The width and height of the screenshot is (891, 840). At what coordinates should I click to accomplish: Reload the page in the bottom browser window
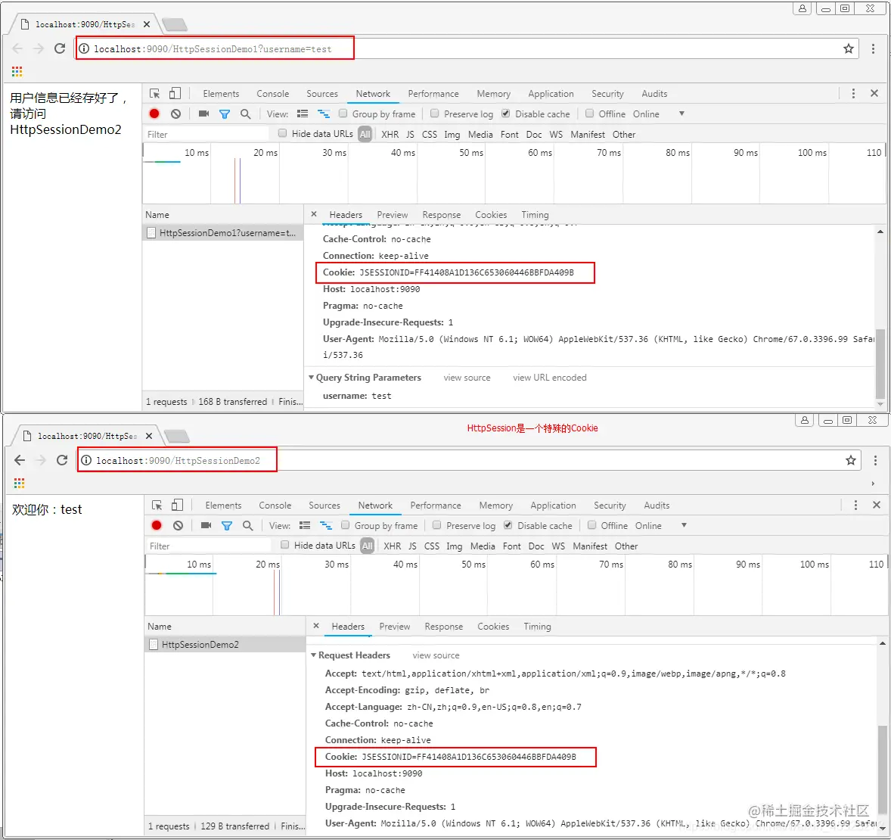62,460
